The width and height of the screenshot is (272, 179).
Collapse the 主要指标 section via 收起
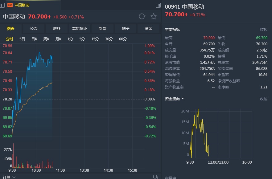pos(263,30)
